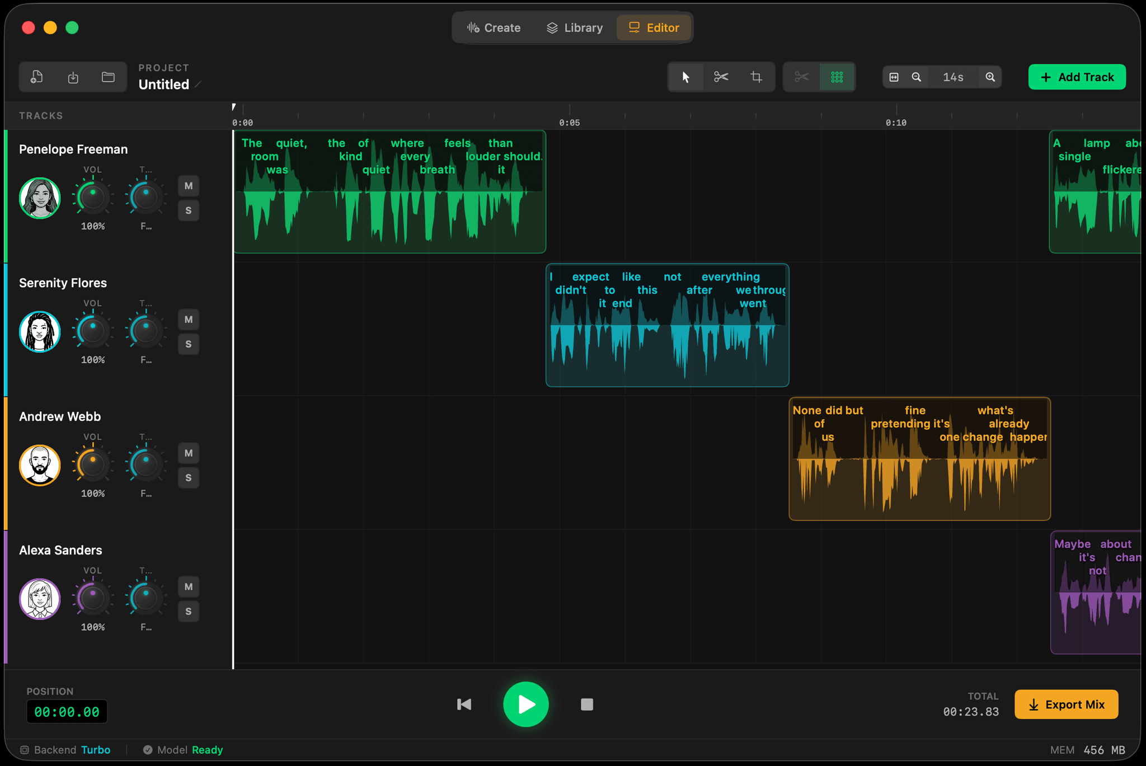Switch to the Library tab
The height and width of the screenshot is (766, 1146).
tap(575, 27)
